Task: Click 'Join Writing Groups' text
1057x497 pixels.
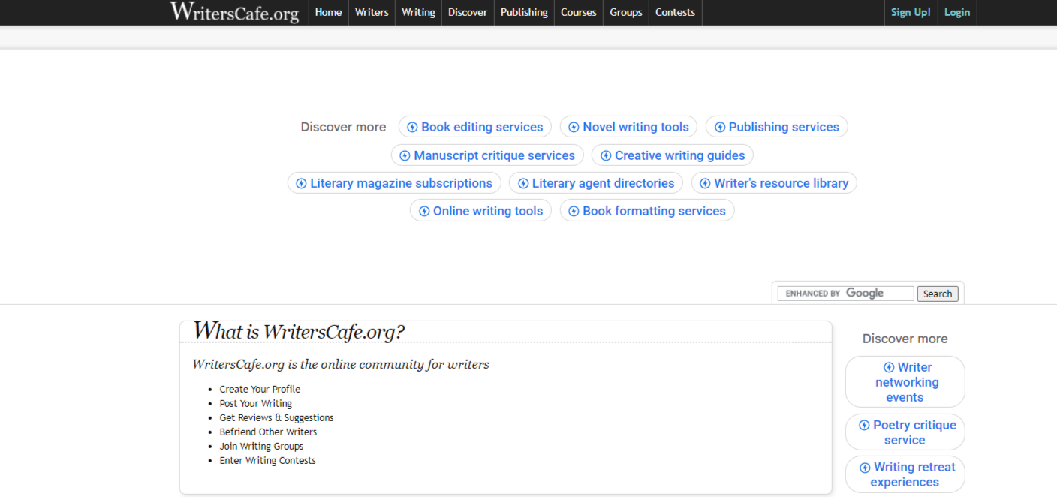Action: 261,446
